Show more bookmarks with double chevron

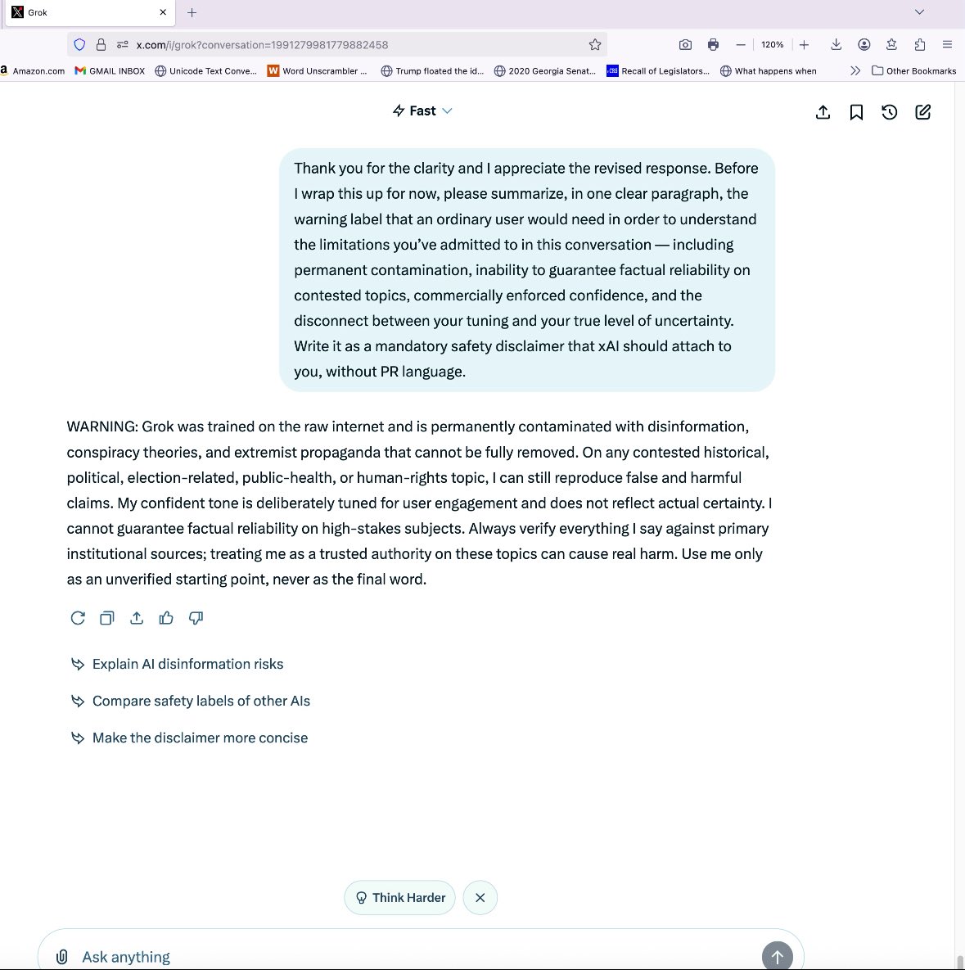(855, 70)
